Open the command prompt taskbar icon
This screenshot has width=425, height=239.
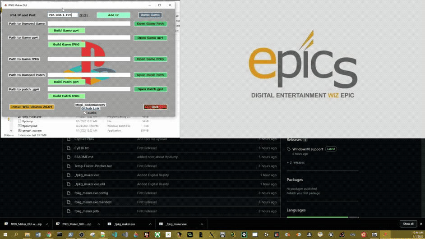(x=60, y=234)
